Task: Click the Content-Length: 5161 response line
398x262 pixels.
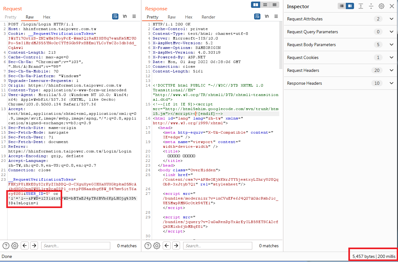Action: (178, 71)
